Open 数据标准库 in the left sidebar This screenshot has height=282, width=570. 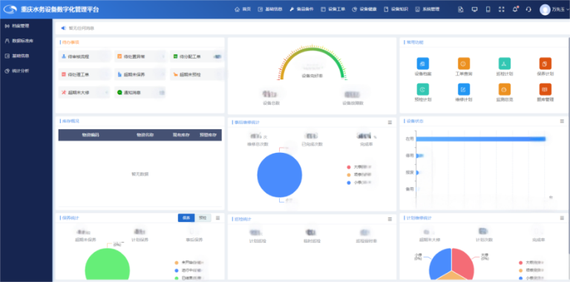pos(26,41)
